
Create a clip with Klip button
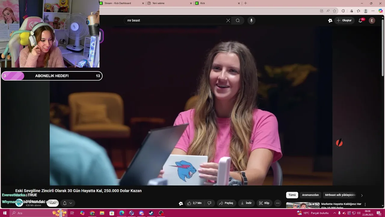tap(264, 203)
